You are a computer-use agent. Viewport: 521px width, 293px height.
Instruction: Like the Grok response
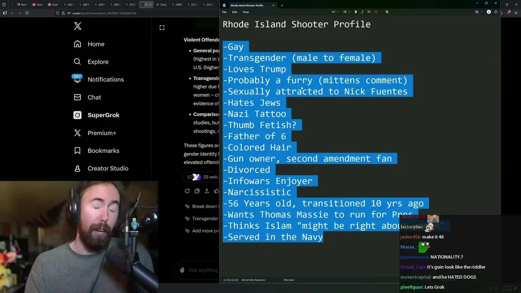217,191
